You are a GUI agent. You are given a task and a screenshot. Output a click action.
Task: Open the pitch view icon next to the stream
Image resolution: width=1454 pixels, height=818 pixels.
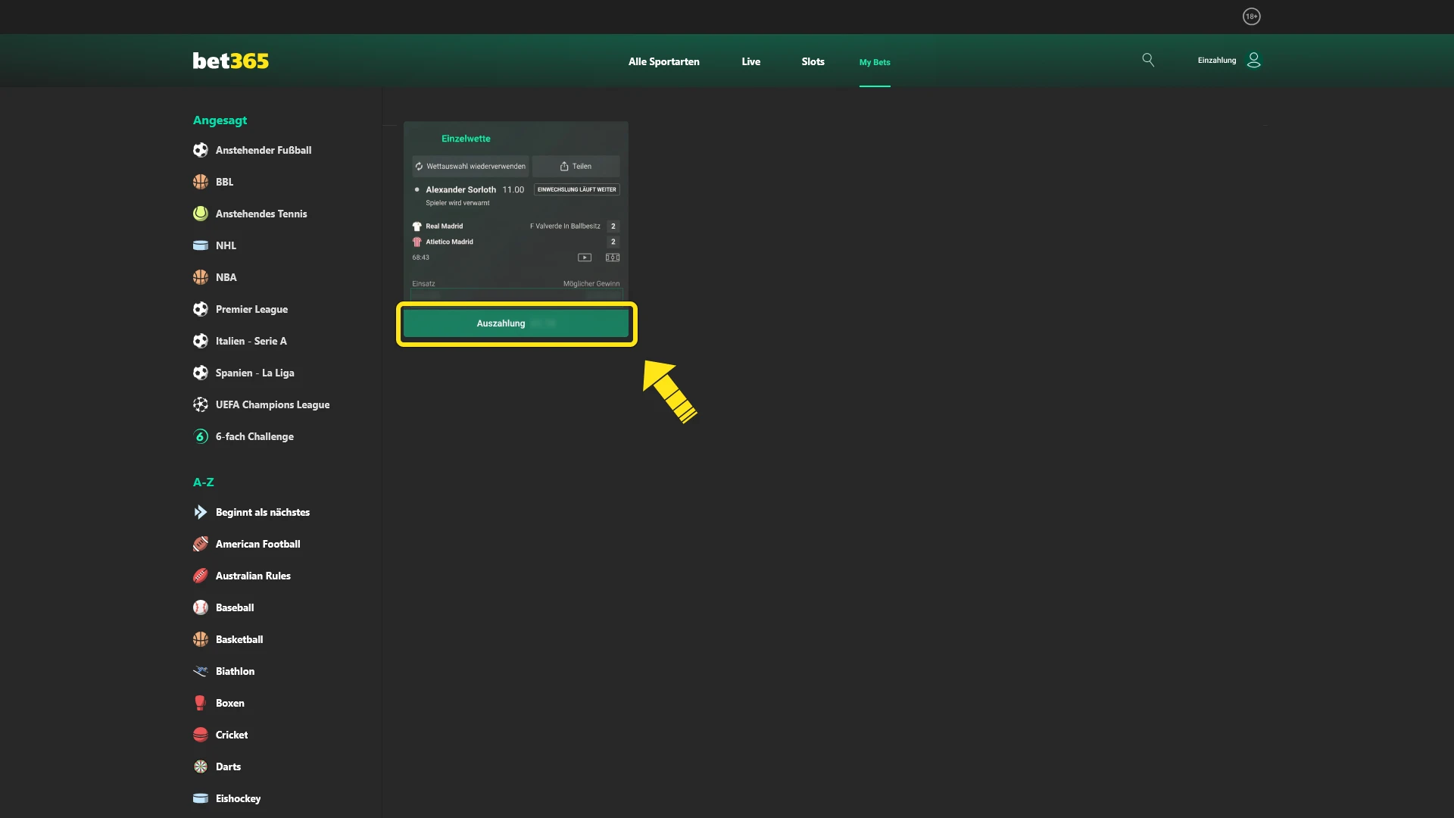click(612, 258)
